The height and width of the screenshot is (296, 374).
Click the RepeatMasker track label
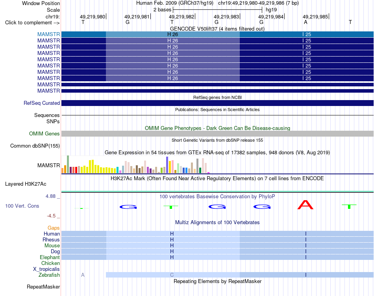point(43,287)
